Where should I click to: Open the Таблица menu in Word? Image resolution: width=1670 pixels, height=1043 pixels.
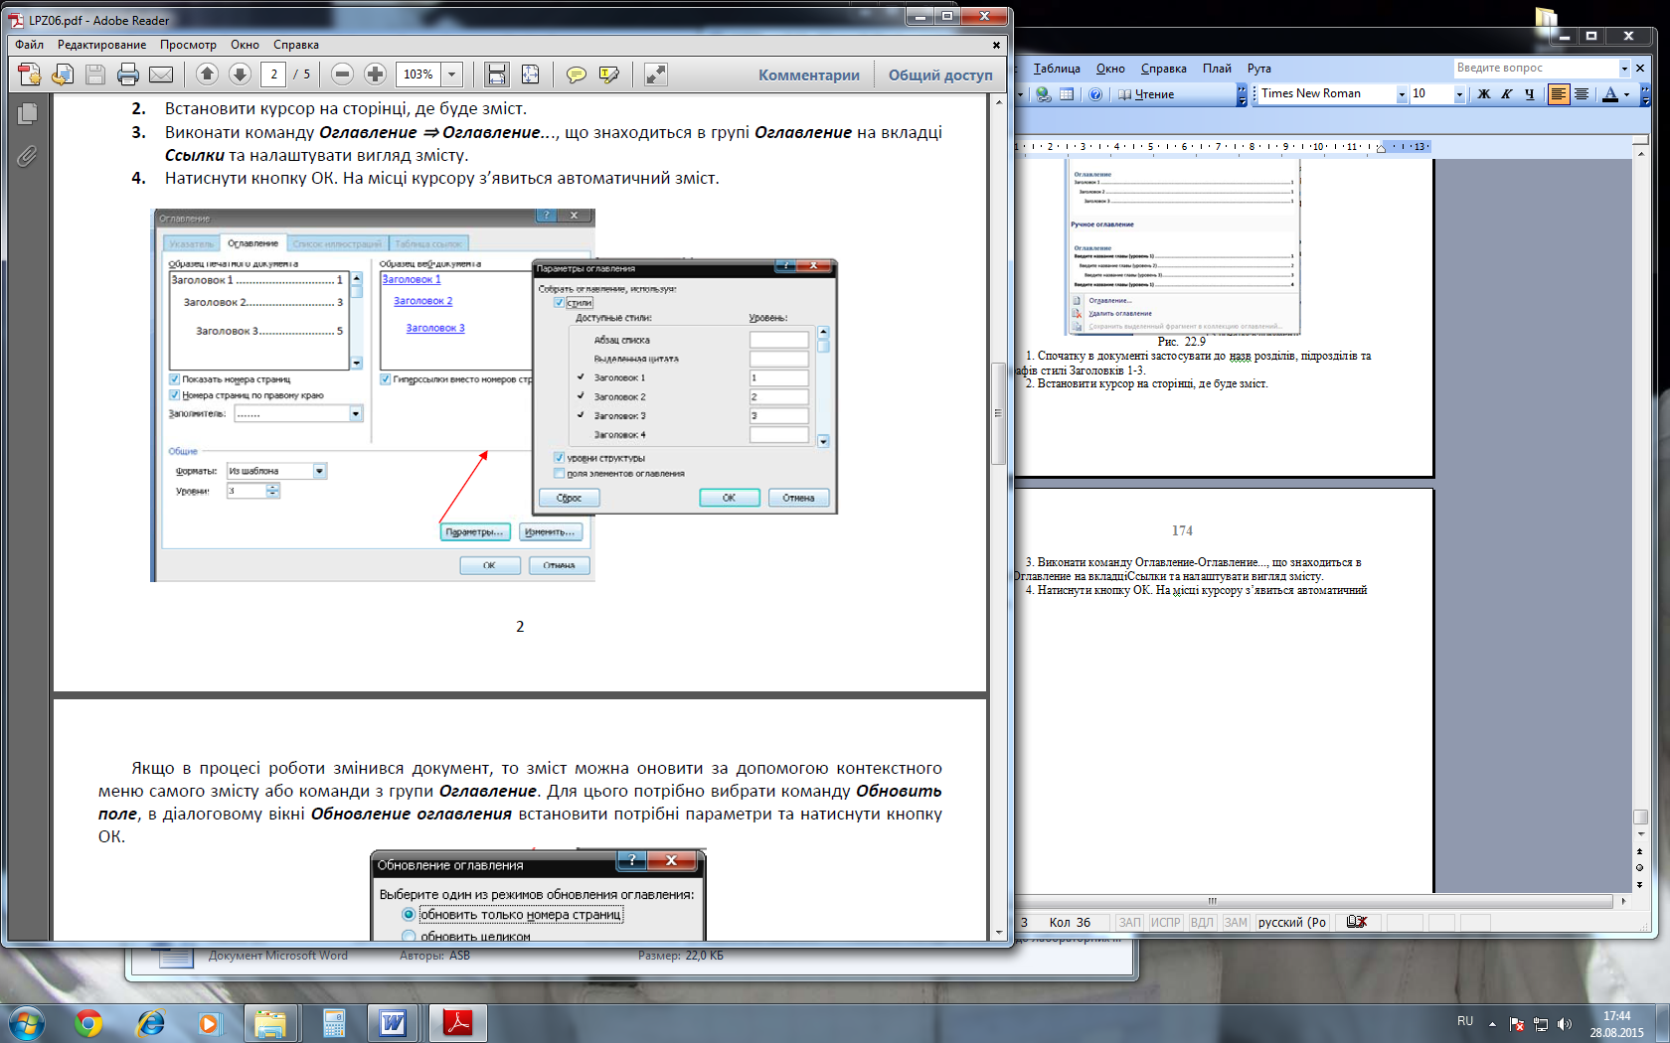point(1057,69)
